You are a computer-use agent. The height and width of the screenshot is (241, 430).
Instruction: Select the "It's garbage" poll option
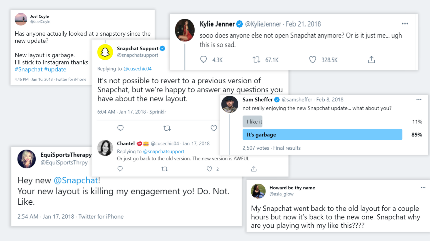point(322,134)
